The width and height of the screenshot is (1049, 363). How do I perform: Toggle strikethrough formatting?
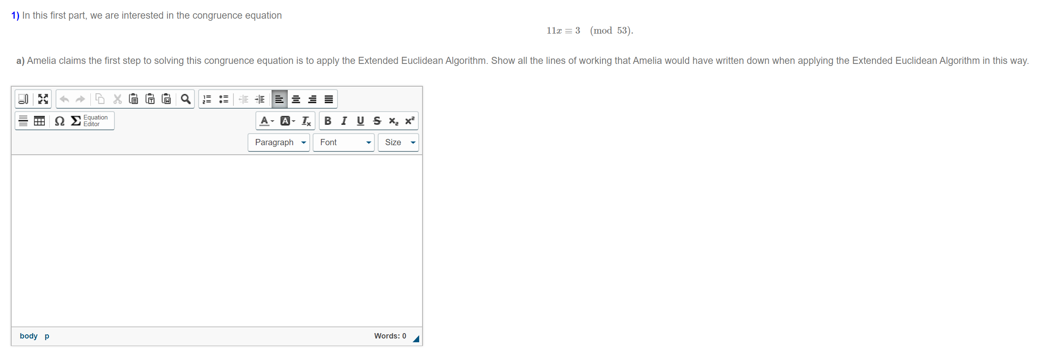pyautogui.click(x=377, y=121)
